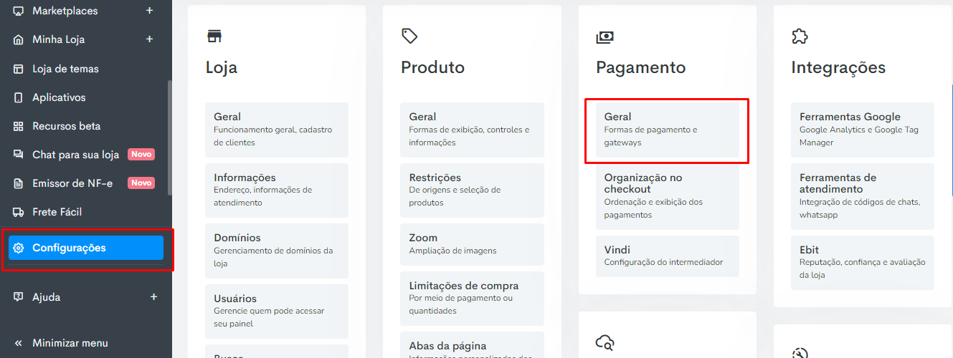Click the wrench icon below Integrações card

(x=800, y=354)
